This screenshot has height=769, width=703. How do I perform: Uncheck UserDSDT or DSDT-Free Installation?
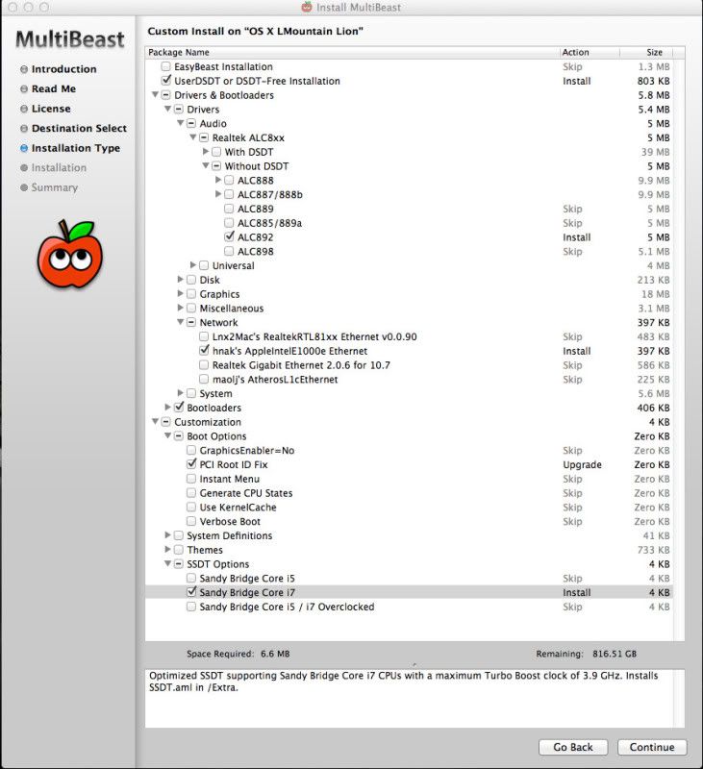pyautogui.click(x=165, y=81)
